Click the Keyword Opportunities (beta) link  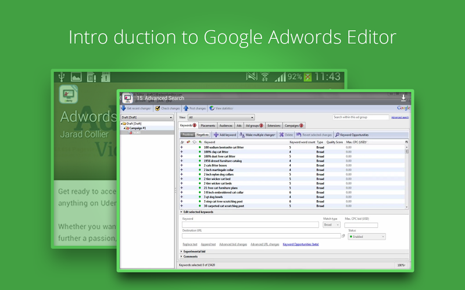click(x=301, y=244)
